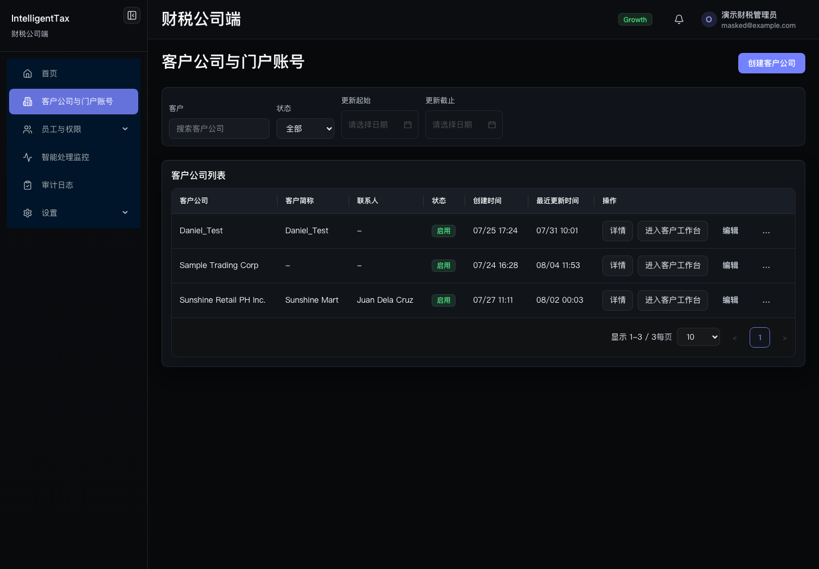Click the Juan Dela Cruz contact cell
The width and height of the screenshot is (819, 569).
[x=385, y=300]
